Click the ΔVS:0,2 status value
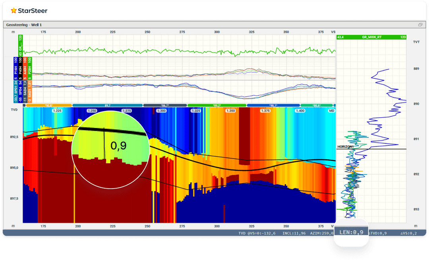The height and width of the screenshot is (263, 429). point(409,233)
